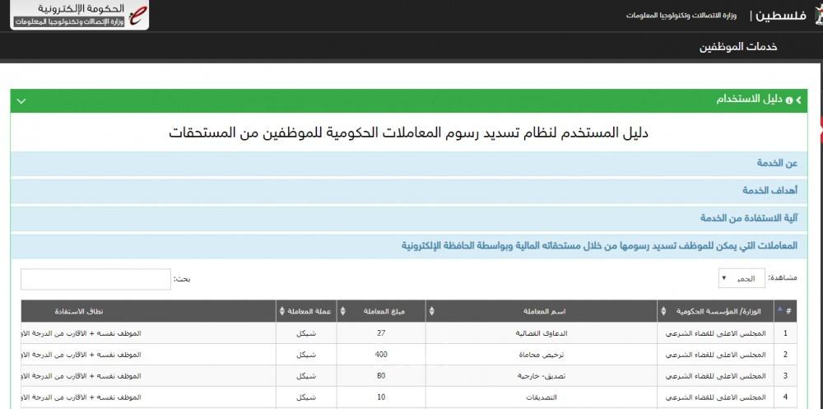Click شيكل currency cell in row 1

click(306, 332)
